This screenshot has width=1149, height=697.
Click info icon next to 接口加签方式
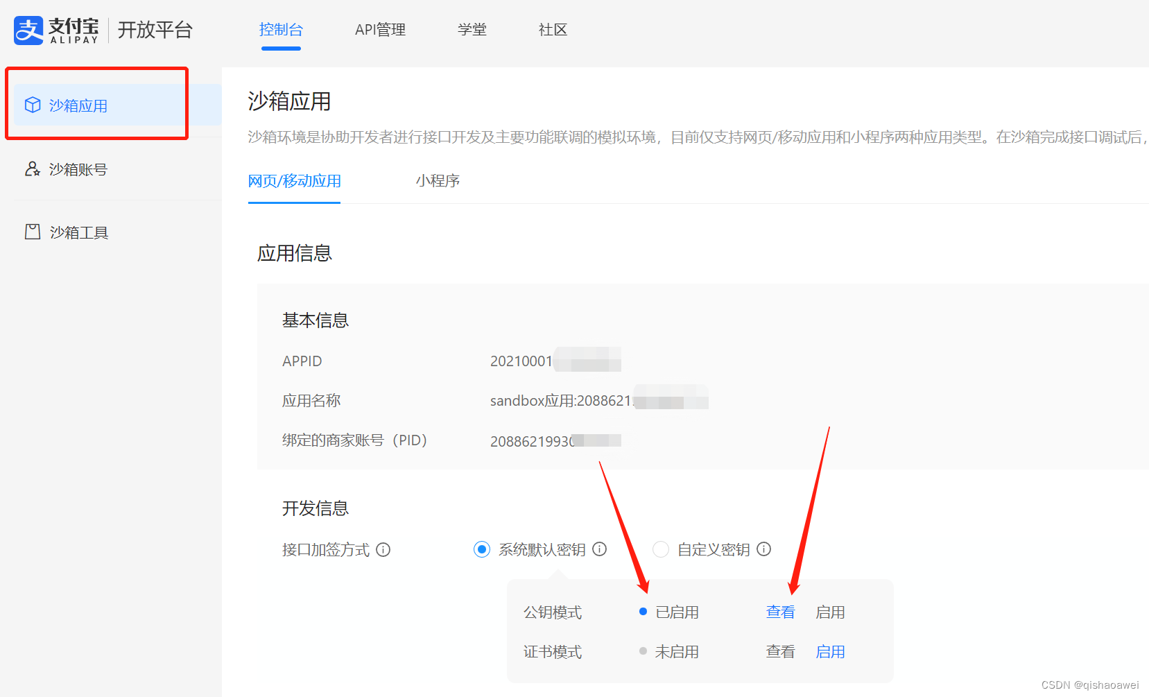(x=383, y=550)
